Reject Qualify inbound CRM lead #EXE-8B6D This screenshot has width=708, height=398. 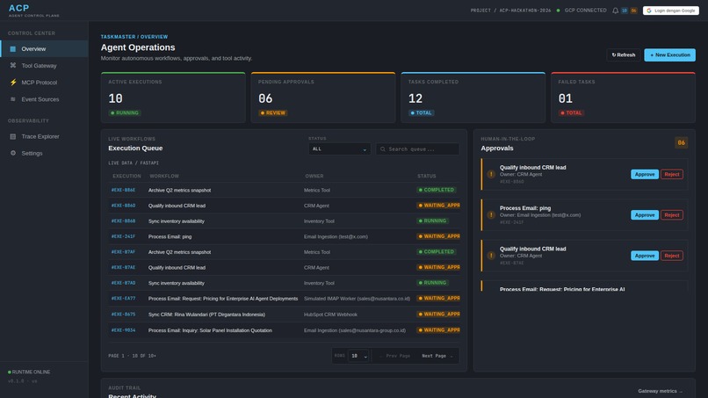[671, 174]
